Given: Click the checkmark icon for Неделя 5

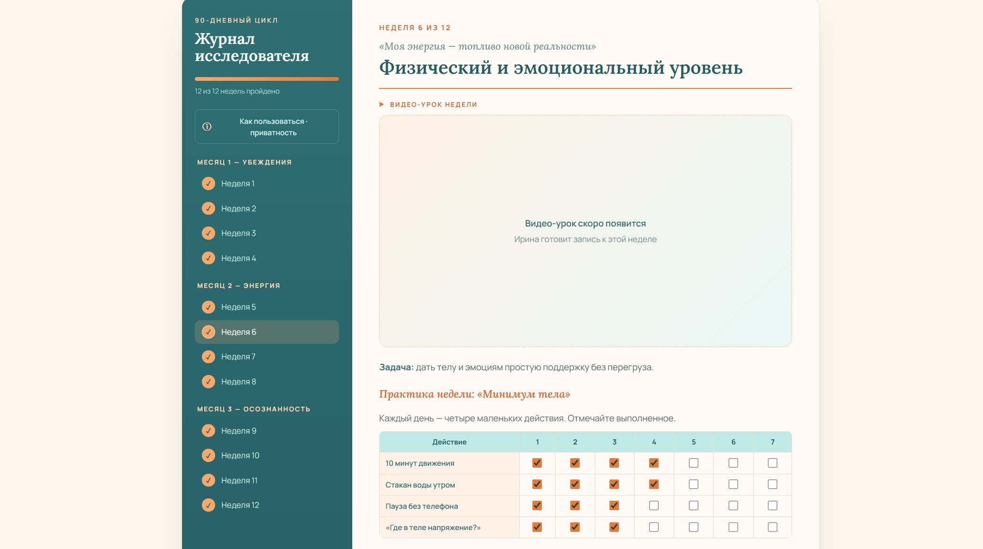Looking at the screenshot, I should (209, 307).
